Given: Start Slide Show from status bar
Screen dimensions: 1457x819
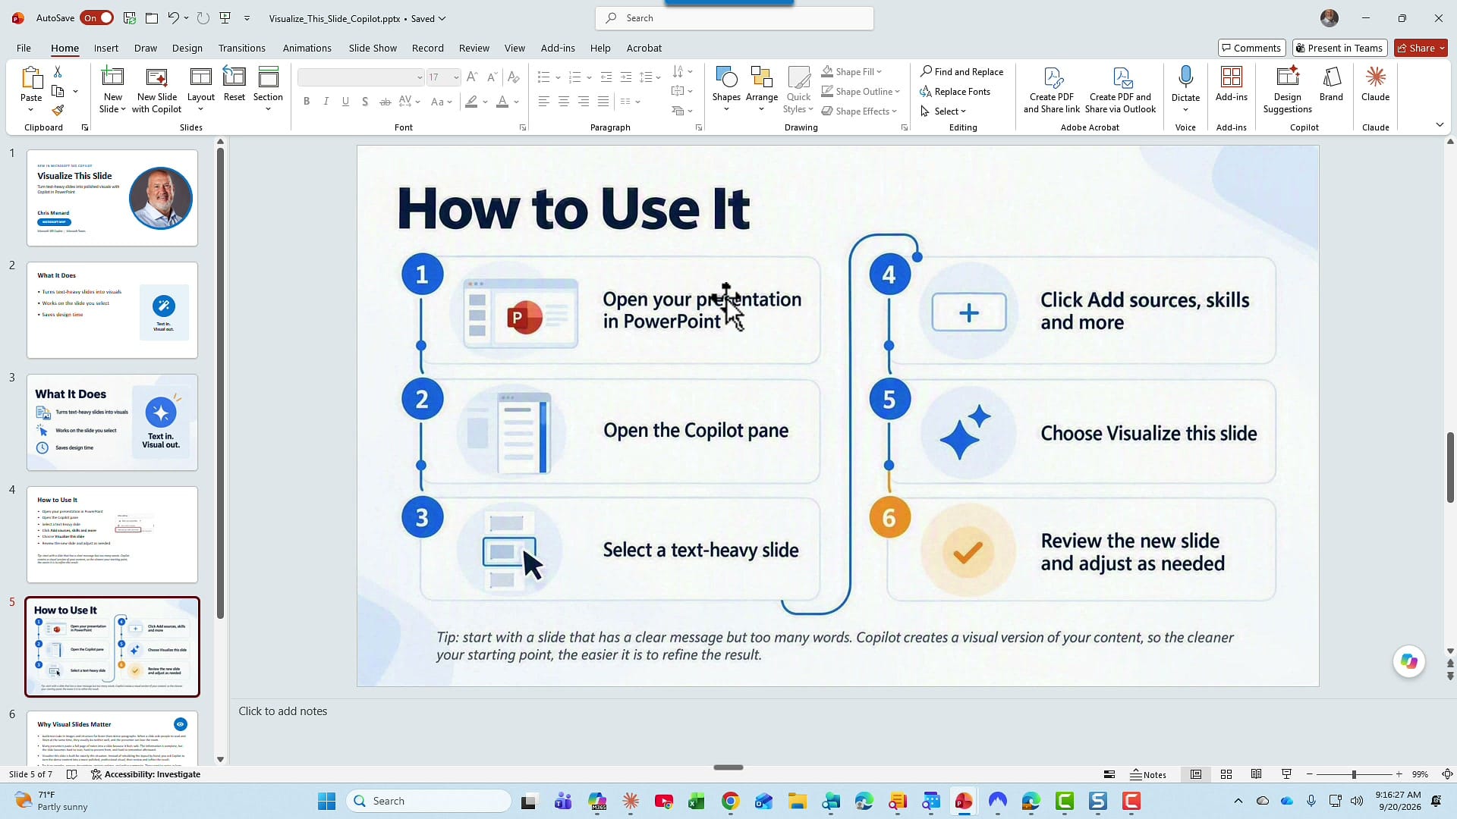Looking at the screenshot, I should click(x=1286, y=774).
